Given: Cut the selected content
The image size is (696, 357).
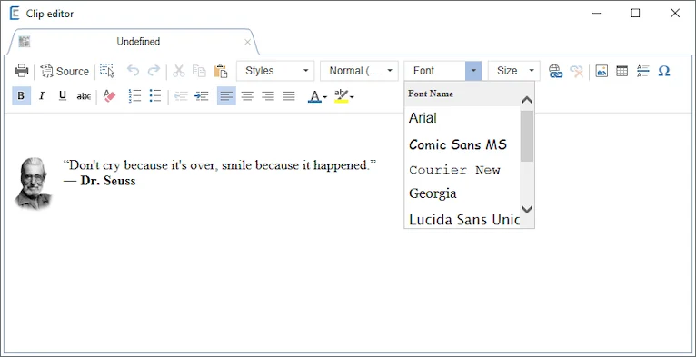Looking at the screenshot, I should pyautogui.click(x=178, y=71).
